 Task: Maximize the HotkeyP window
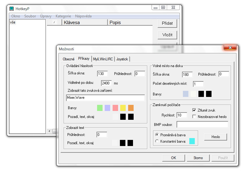point(163,8)
